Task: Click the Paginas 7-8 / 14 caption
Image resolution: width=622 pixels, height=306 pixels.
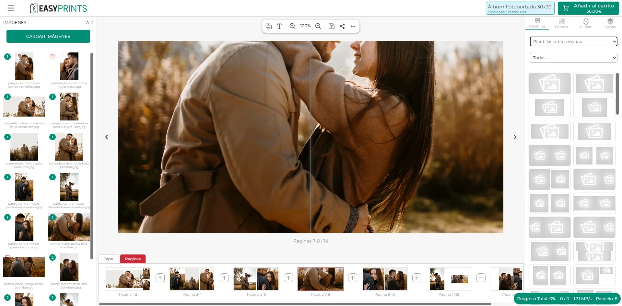Action: click(x=311, y=241)
